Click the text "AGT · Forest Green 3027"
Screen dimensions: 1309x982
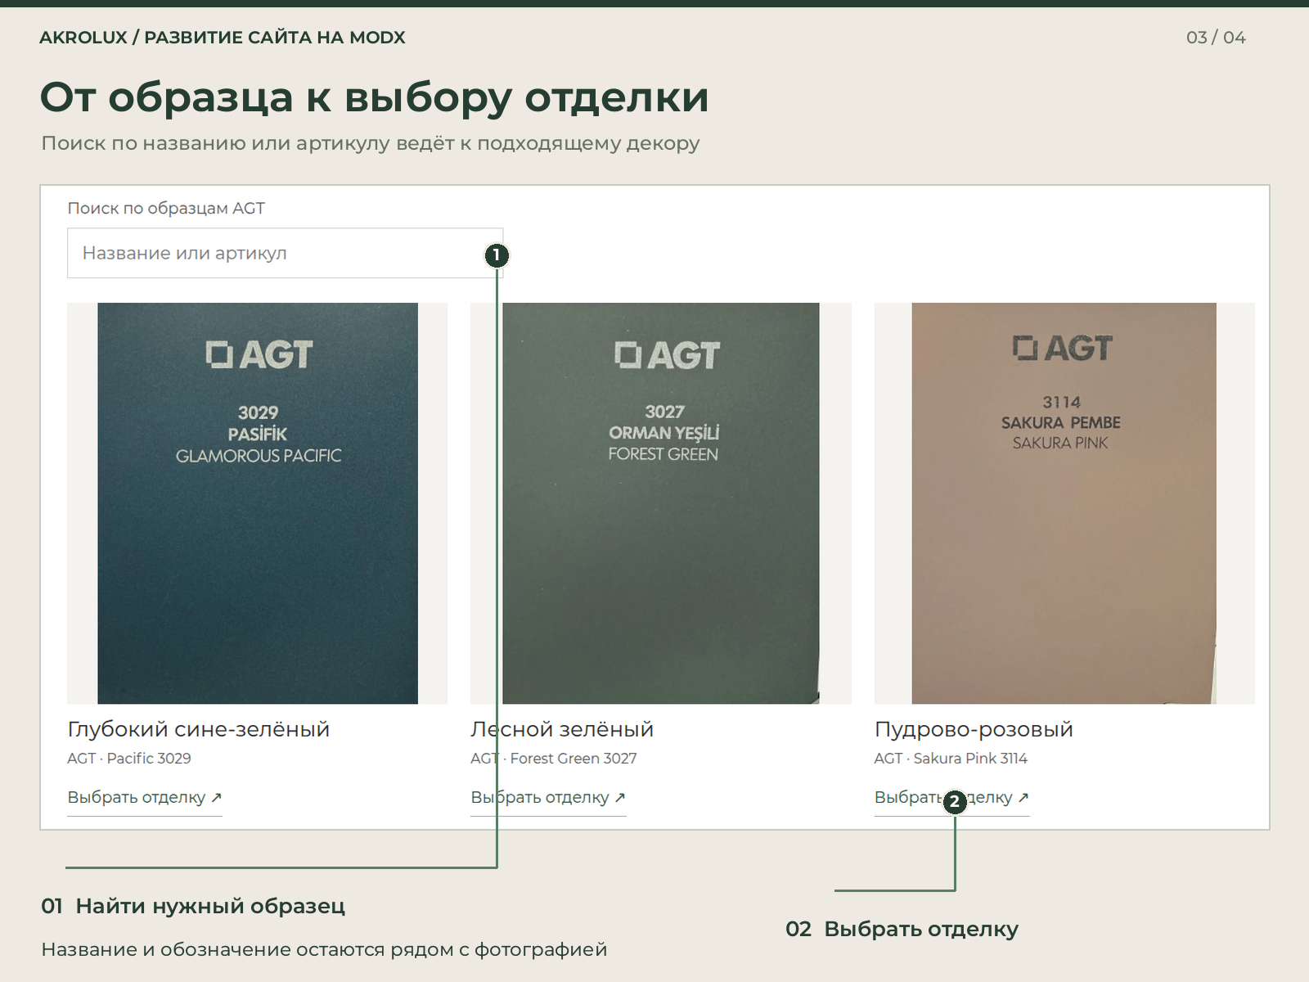tap(554, 759)
